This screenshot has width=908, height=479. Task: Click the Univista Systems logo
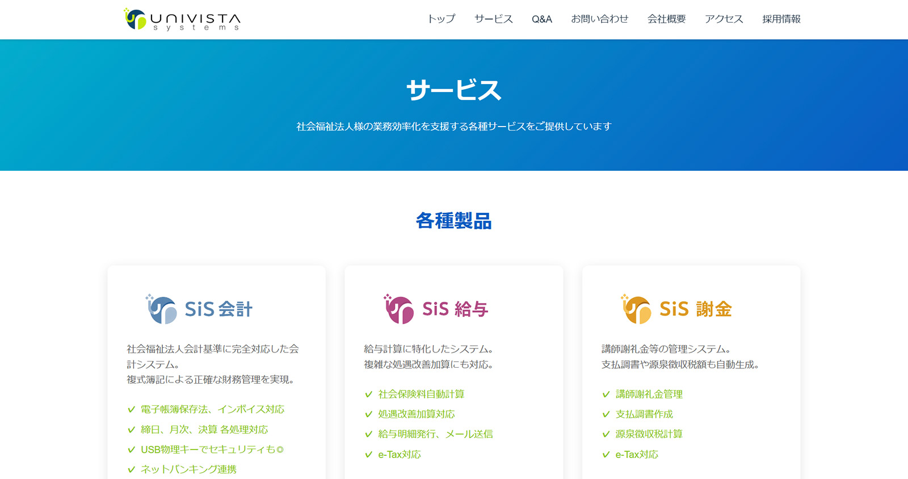pos(182,19)
